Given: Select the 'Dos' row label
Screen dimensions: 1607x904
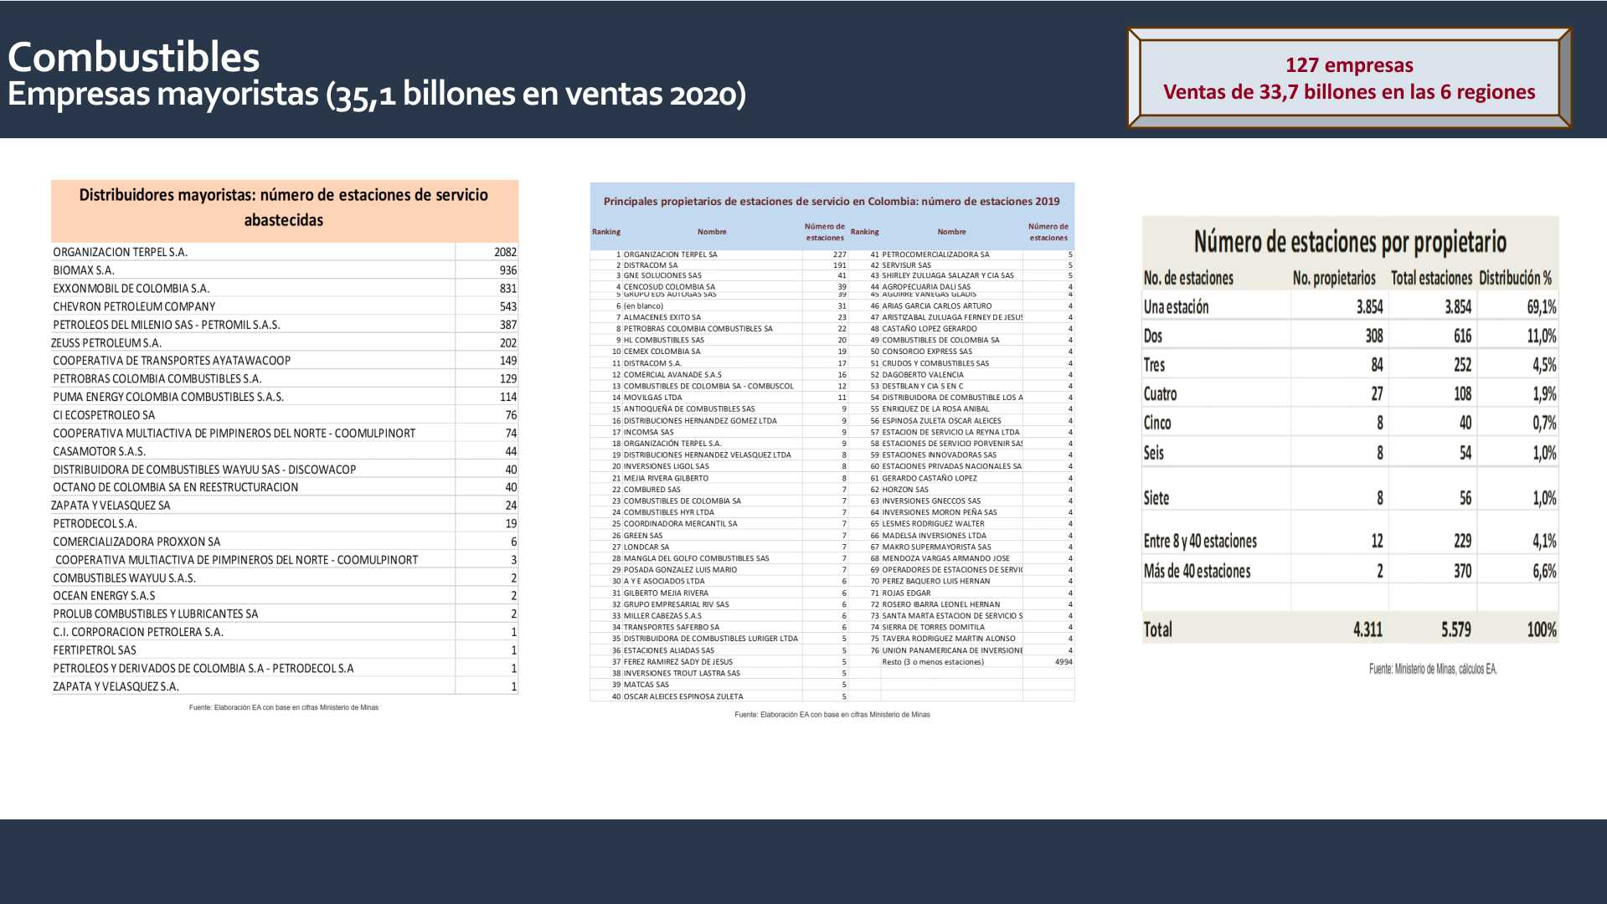Looking at the screenshot, I should (1153, 336).
